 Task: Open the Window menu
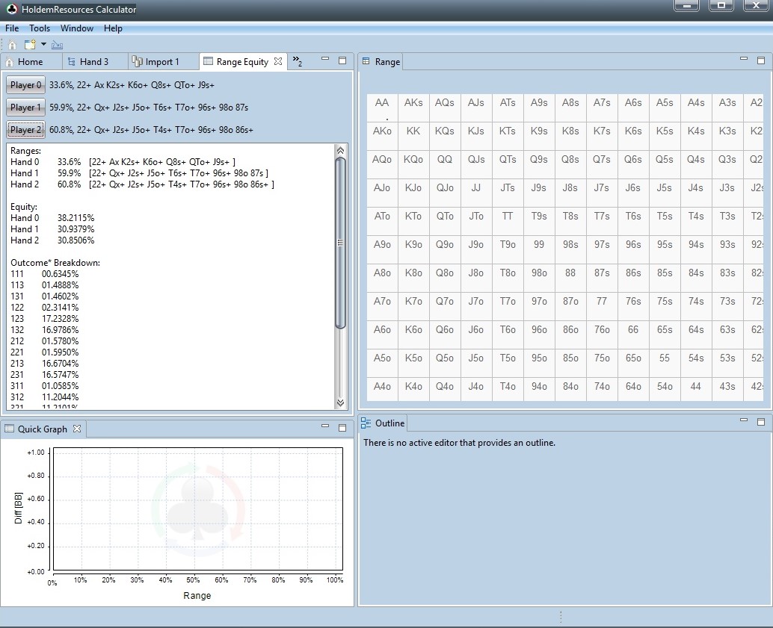(x=77, y=28)
